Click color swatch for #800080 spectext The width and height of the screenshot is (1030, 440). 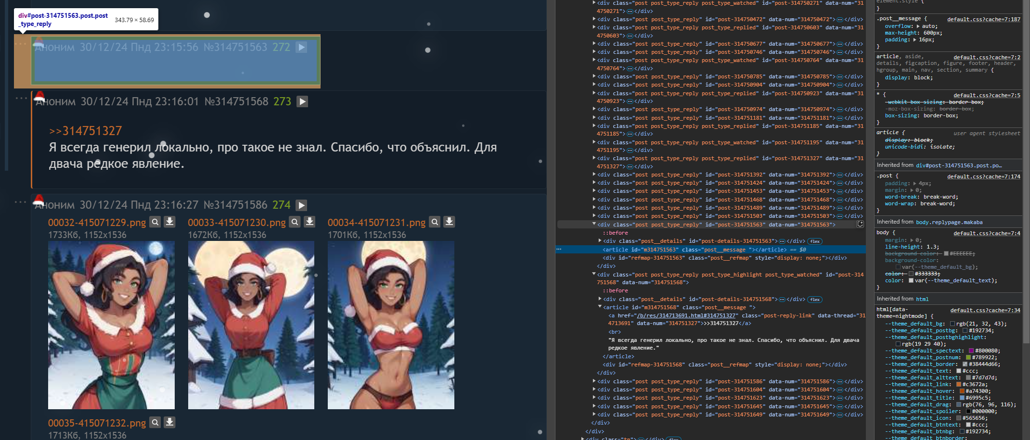pyautogui.click(x=971, y=351)
